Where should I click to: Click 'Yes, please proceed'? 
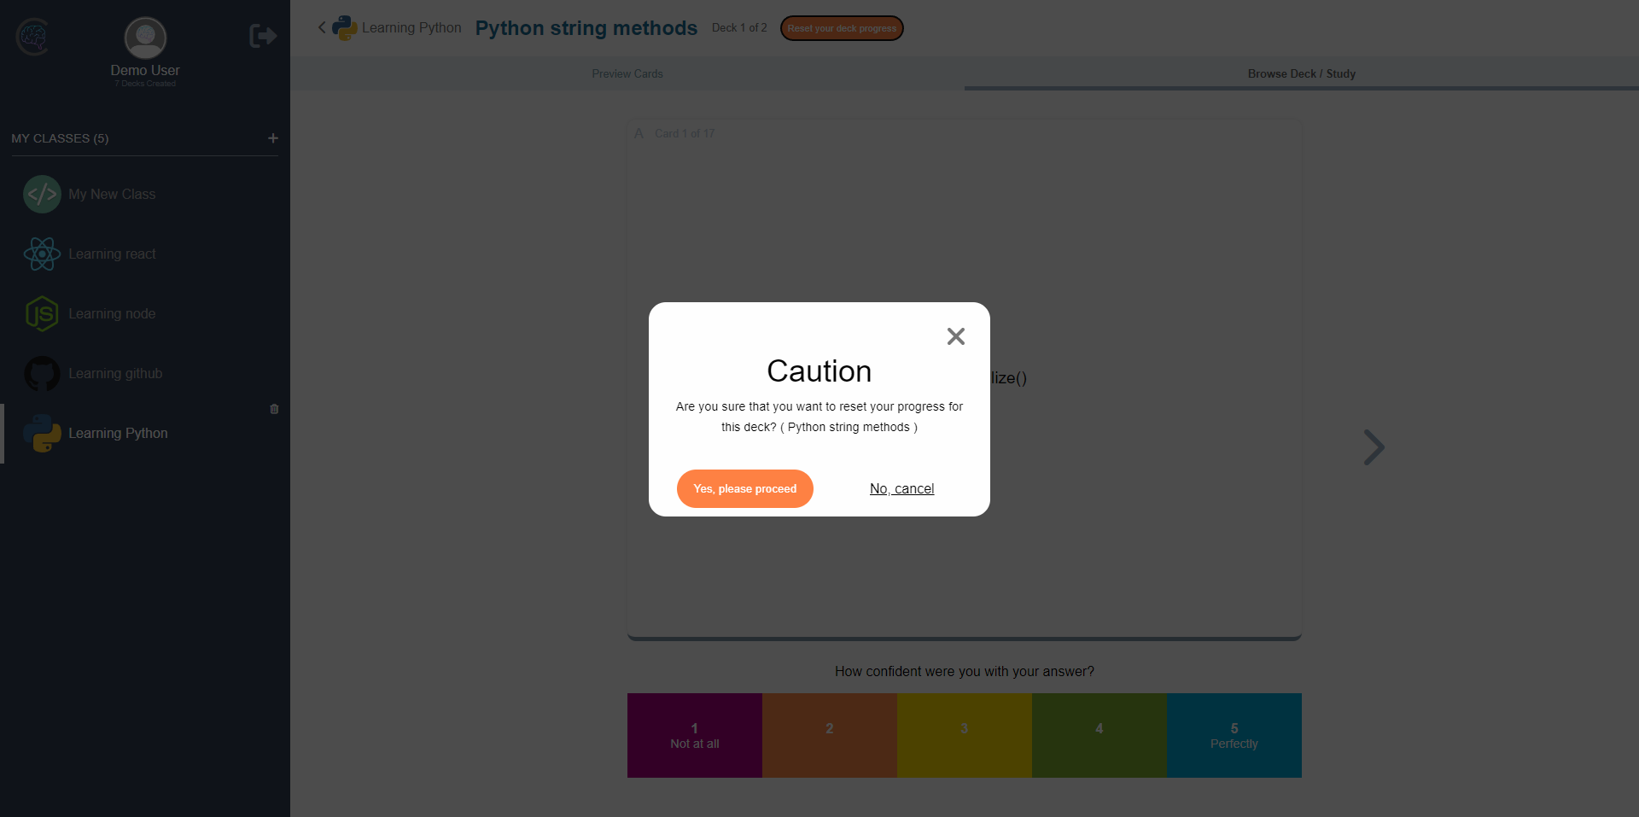coord(744,488)
